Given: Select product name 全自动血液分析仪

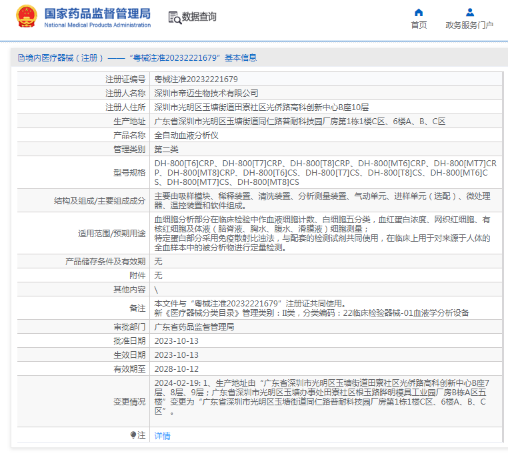Looking at the screenshot, I should [x=186, y=135].
